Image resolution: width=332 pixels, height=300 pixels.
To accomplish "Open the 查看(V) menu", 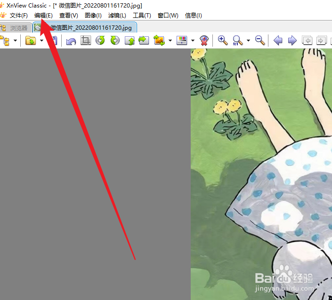I will coord(69,16).
